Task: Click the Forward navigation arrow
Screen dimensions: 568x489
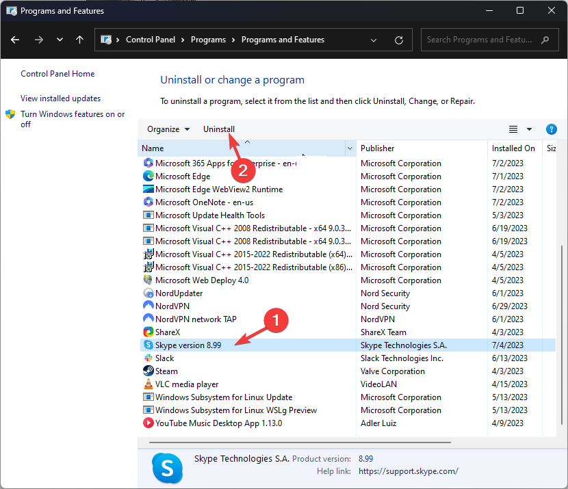Action: 39,40
